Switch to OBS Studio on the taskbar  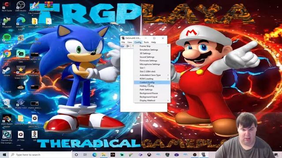coord(195,154)
